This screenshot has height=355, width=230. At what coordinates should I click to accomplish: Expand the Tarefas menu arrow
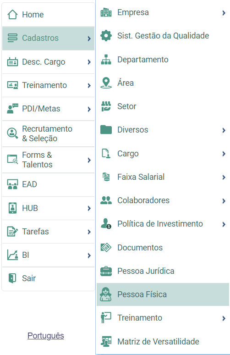tap(89, 232)
